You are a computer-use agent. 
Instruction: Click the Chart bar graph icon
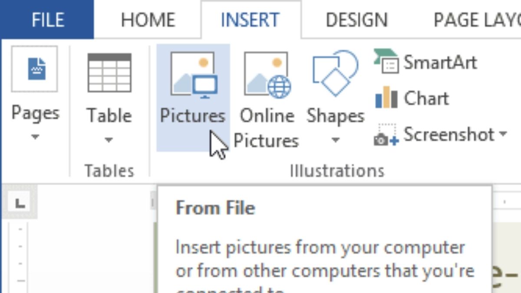click(x=386, y=98)
